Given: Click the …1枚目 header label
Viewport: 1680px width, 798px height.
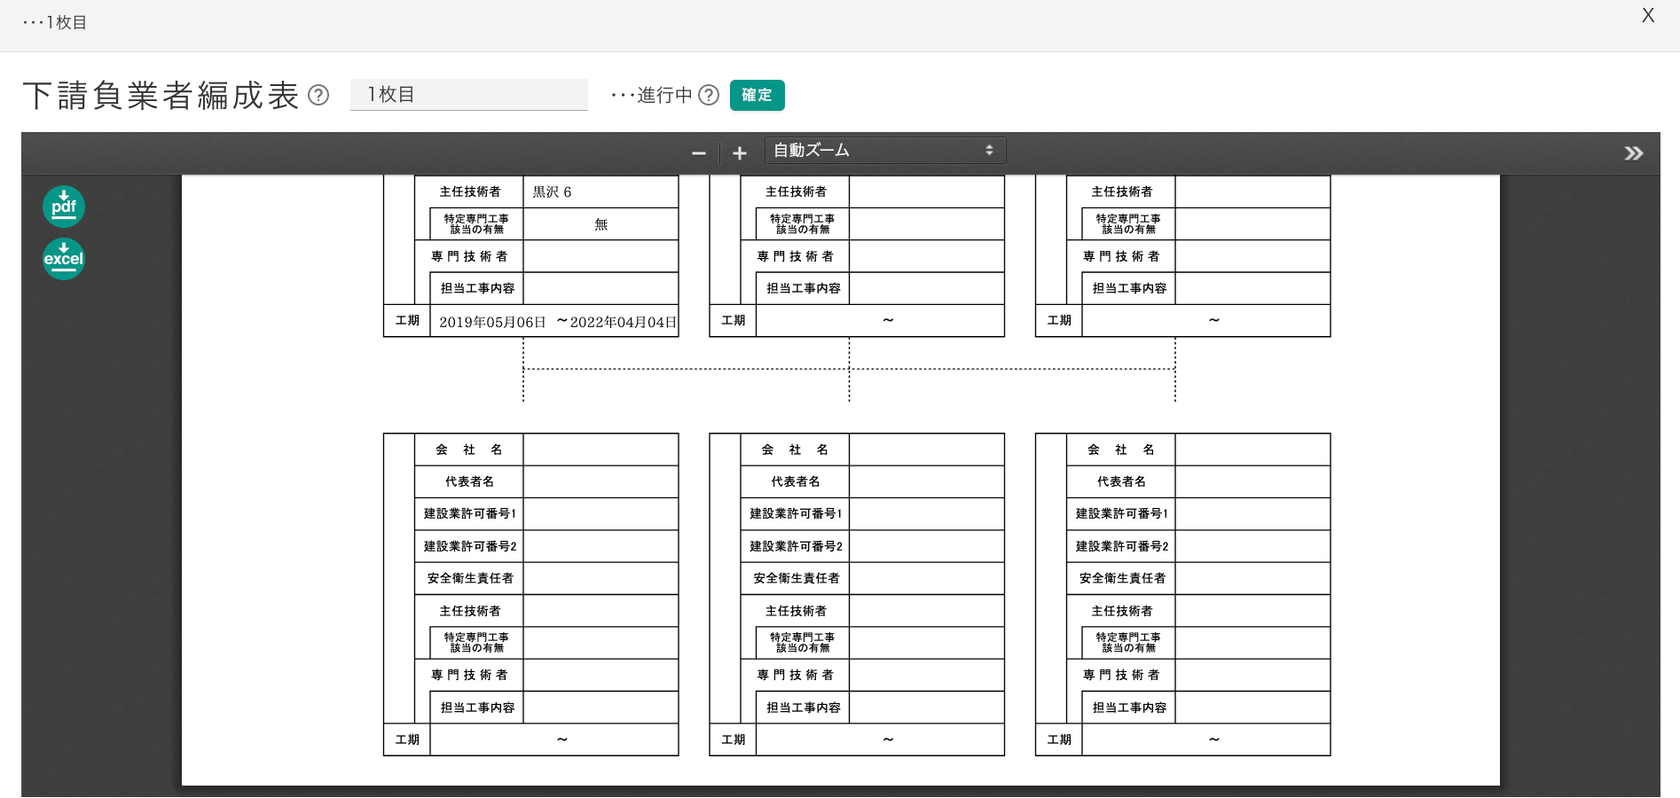Looking at the screenshot, I should tap(55, 22).
